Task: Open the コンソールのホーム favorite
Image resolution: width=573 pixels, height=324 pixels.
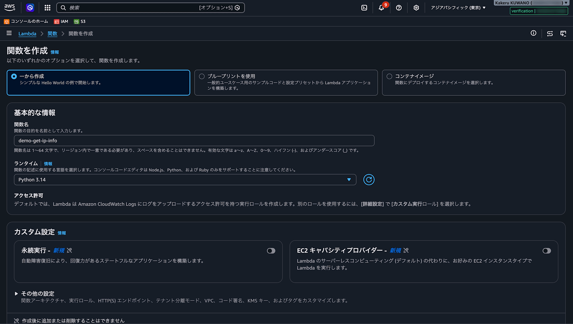Action: click(26, 21)
